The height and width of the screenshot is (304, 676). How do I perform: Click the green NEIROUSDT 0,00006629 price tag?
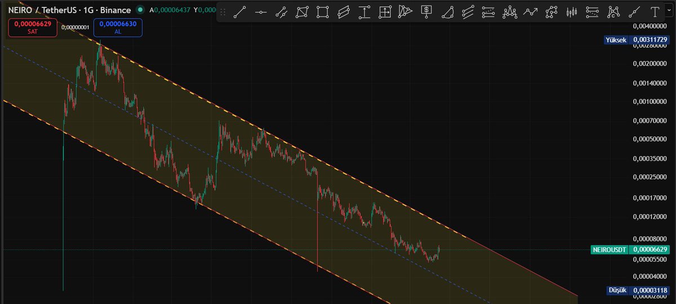click(630, 249)
